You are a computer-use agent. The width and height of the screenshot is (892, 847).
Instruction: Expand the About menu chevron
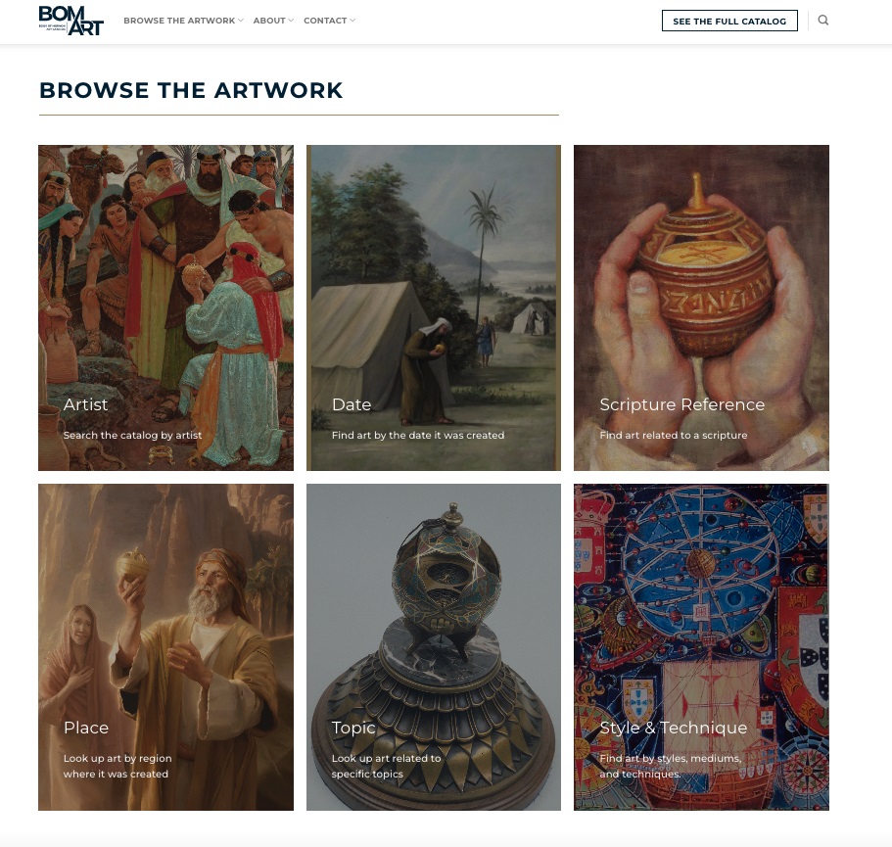pos(291,21)
